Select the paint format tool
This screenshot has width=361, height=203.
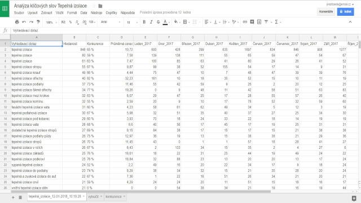[x=38, y=22]
